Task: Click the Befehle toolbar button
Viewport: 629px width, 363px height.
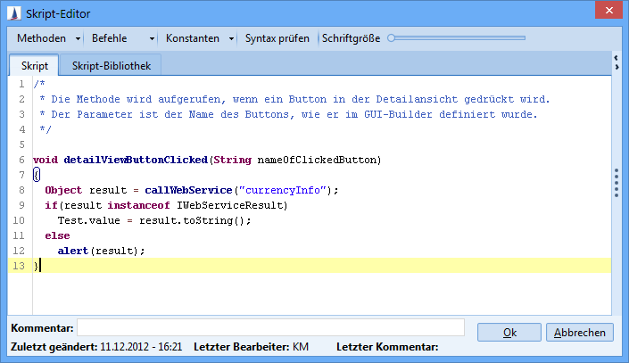Action: [110, 39]
